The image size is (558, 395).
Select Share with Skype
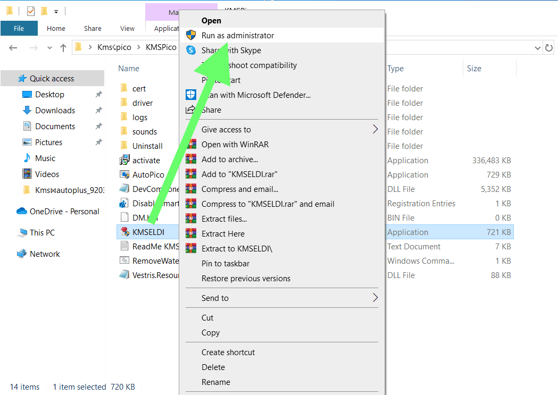point(282,50)
